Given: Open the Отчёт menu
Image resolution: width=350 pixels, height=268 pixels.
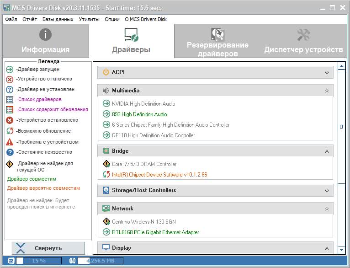Looking at the screenshot, I should pyautogui.click(x=30, y=19).
